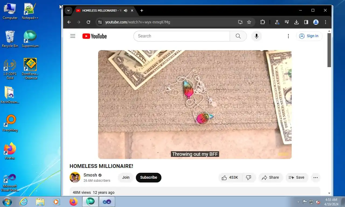345x207 pixels.
Task: Open the muted volume tray icon
Action: [318, 202]
